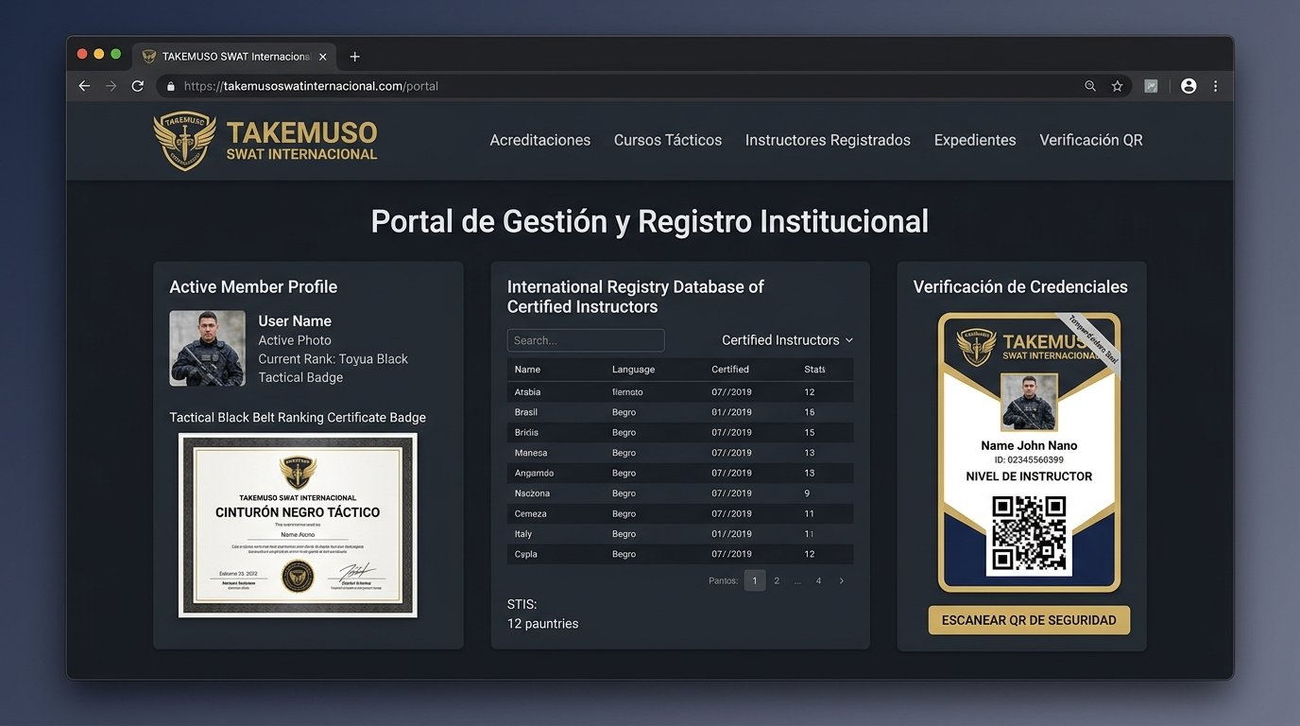The width and height of the screenshot is (1300, 726).
Task: Focus the registry Search field
Action: pos(586,340)
